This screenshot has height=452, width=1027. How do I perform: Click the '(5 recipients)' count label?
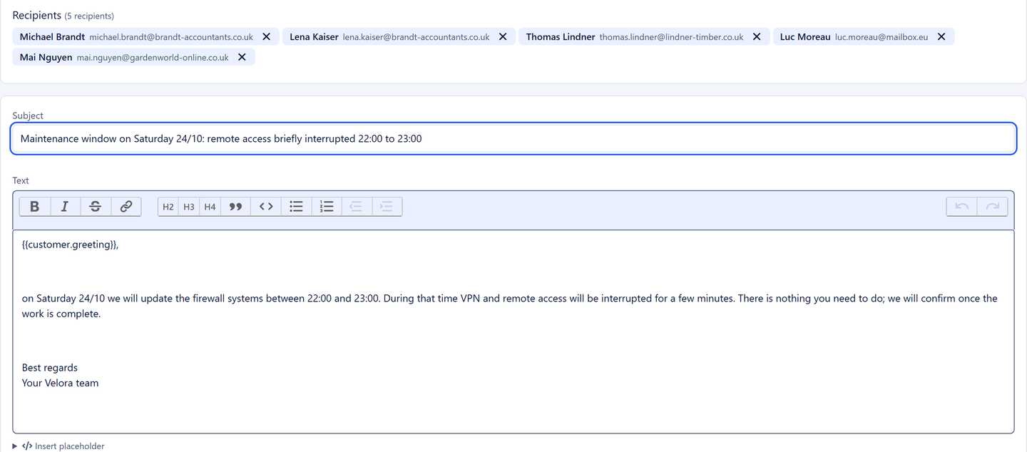(x=89, y=16)
